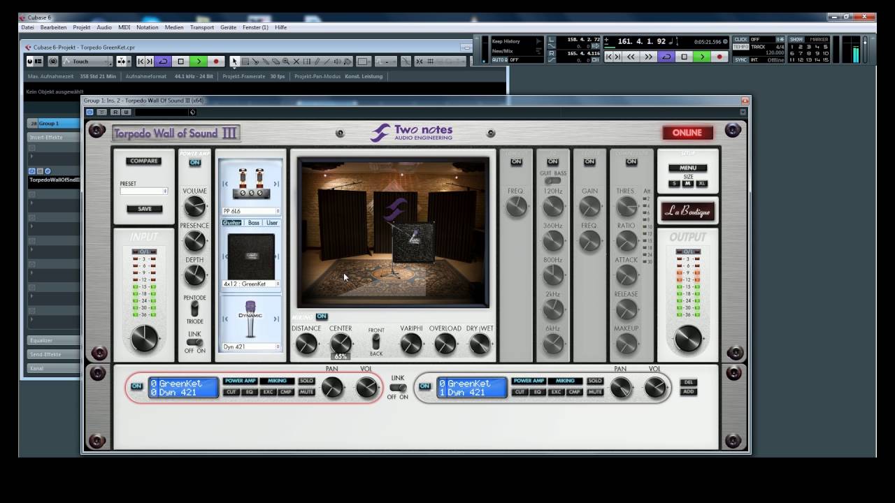This screenshot has height=503, width=895.
Task: Click the COMPARE button
Action: click(x=144, y=161)
